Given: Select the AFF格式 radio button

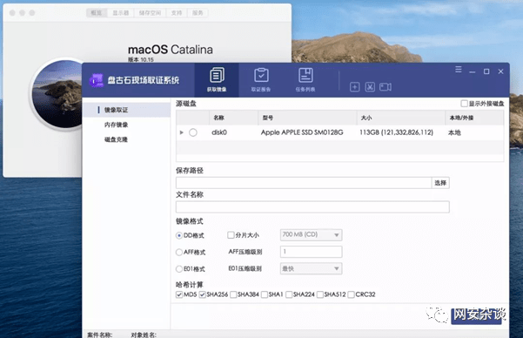Looking at the screenshot, I should (x=179, y=252).
